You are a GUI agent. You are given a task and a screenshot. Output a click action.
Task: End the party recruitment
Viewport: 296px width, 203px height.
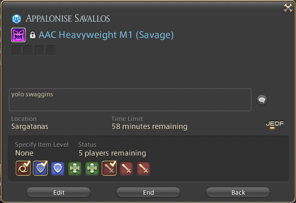tap(148, 193)
